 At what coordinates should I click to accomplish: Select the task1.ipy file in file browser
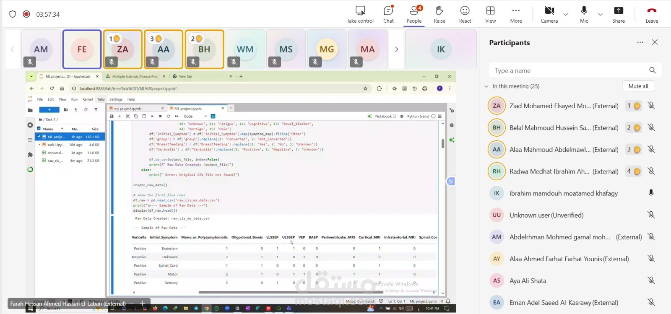click(70, 145)
